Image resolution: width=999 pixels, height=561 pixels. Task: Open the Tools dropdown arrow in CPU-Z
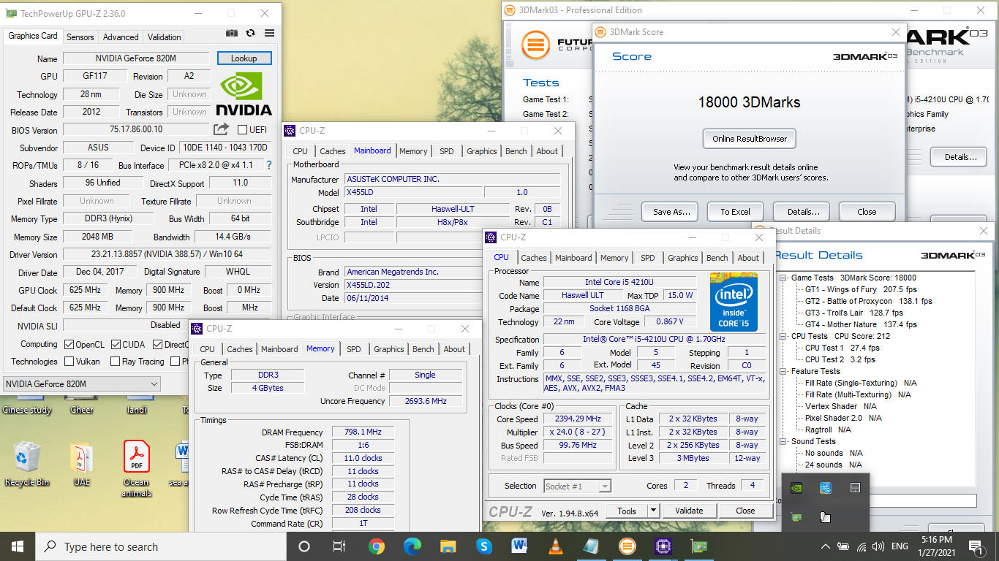click(654, 511)
